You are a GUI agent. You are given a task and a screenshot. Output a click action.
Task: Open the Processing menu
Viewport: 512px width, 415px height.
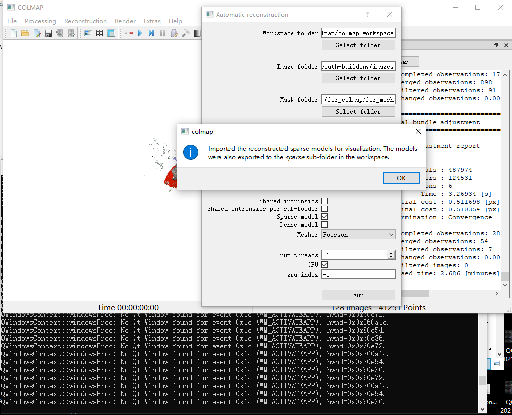(x=40, y=21)
